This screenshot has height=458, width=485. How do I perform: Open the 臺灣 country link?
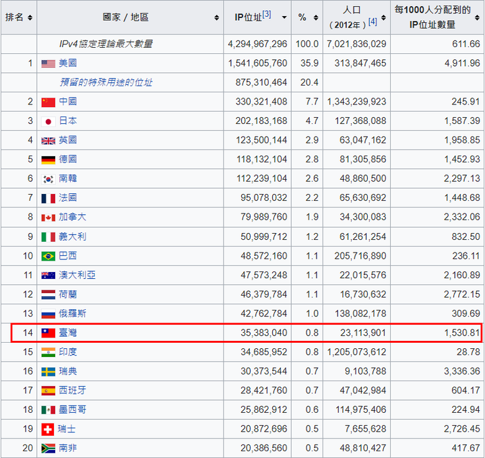coord(68,333)
